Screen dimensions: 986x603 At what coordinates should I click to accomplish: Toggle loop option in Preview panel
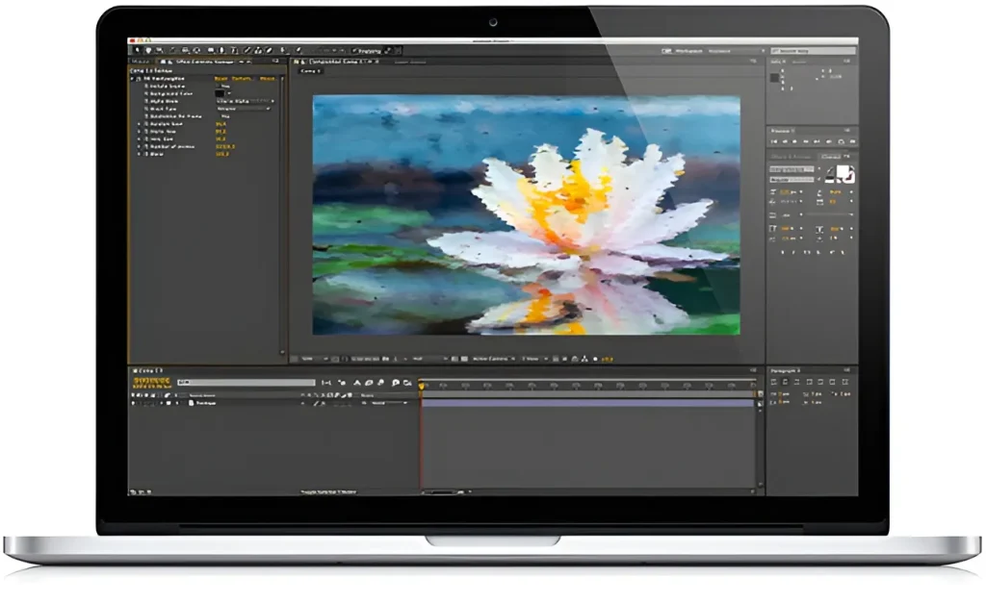[841, 141]
